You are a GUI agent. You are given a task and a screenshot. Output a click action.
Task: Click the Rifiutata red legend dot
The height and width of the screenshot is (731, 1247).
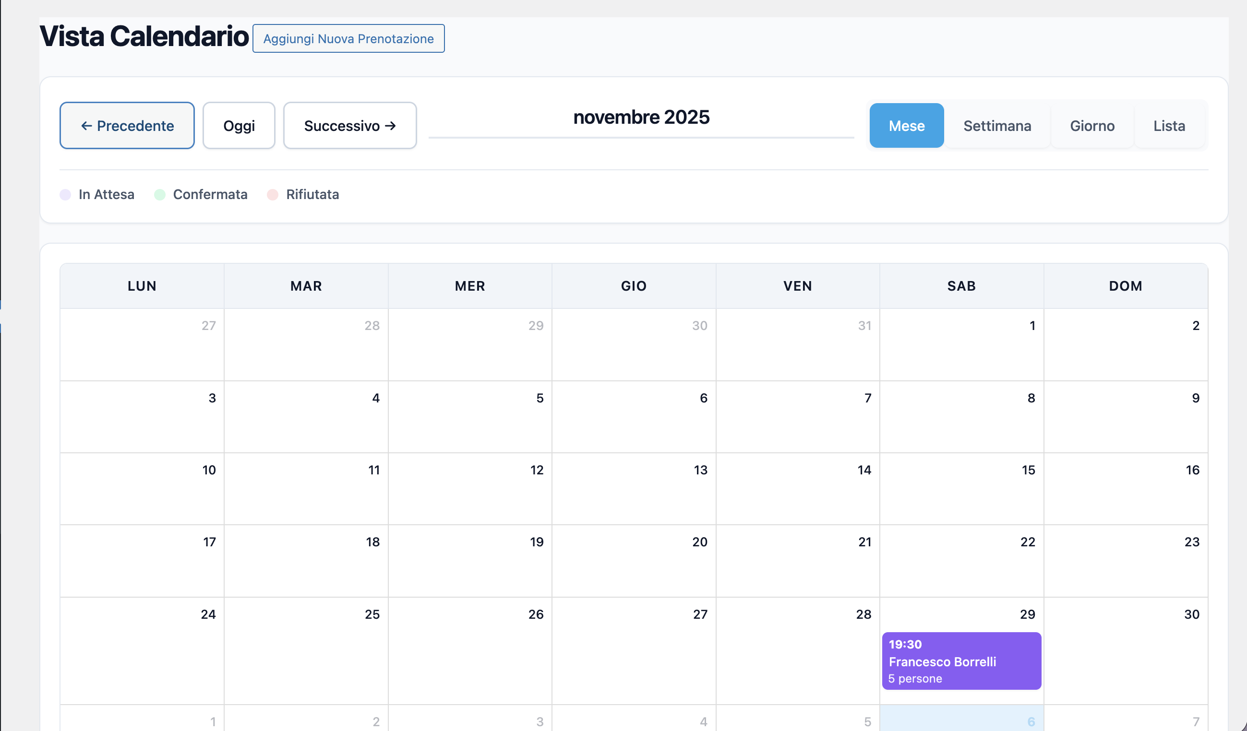[x=272, y=195]
